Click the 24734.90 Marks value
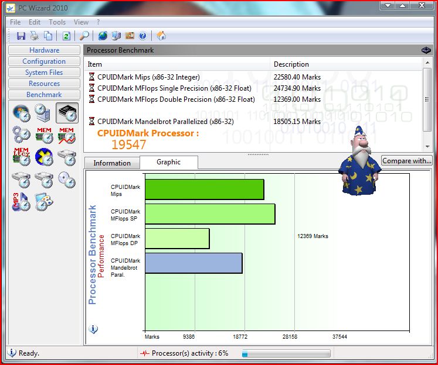This screenshot has width=438, height=365. 297,88
